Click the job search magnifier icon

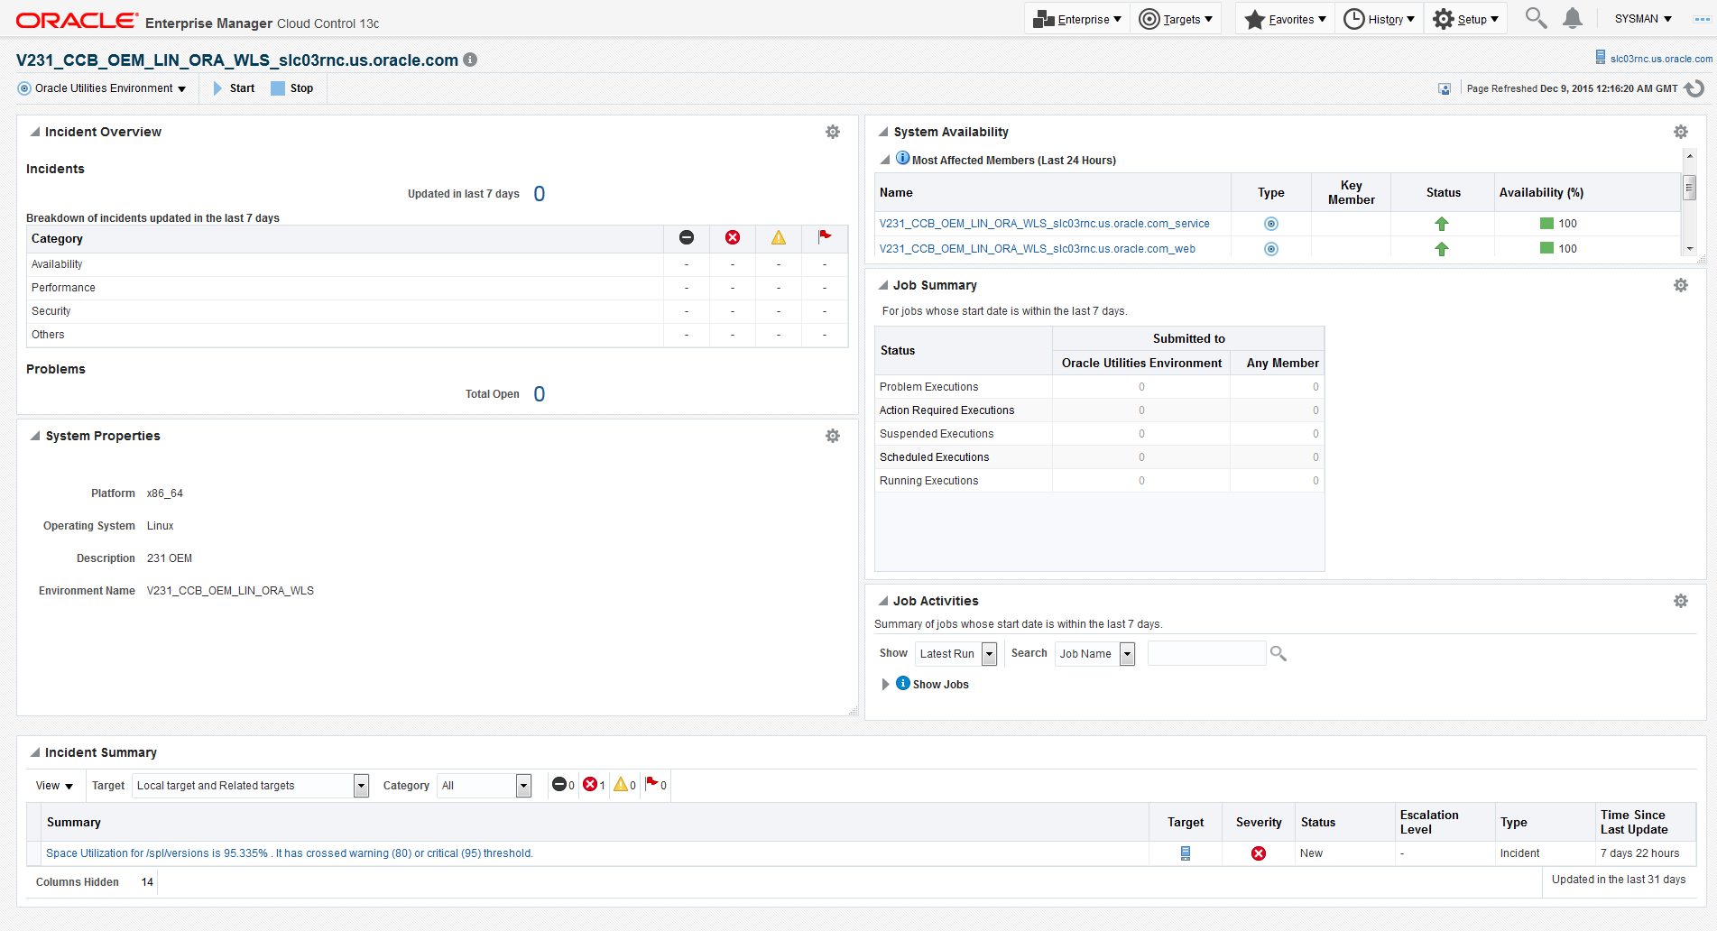pos(1278,653)
